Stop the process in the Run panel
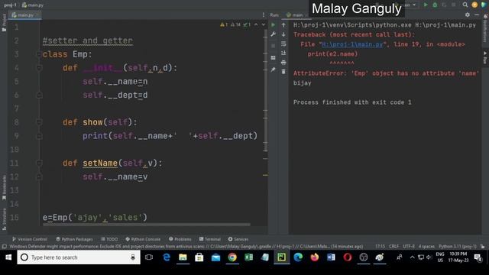The width and height of the screenshot is (489, 275). (x=274, y=46)
